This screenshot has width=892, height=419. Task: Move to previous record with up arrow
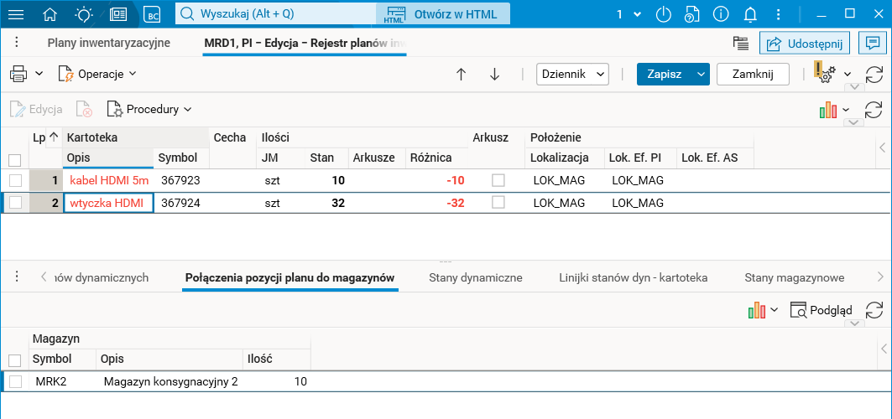462,75
